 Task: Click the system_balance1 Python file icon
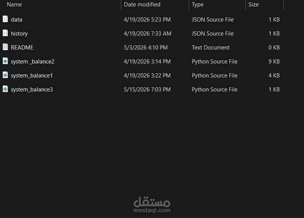(5, 75)
